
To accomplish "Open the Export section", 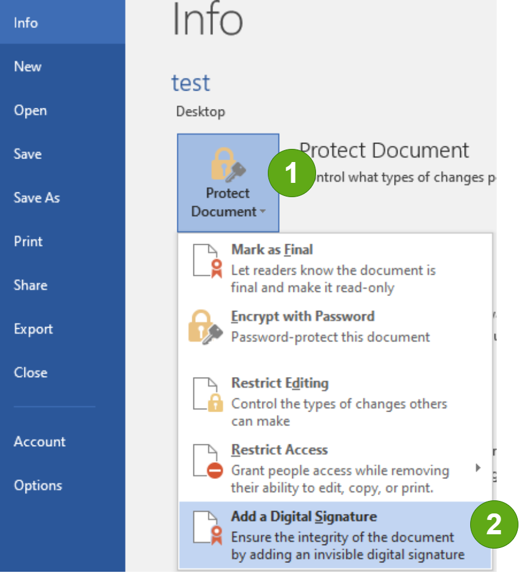I will pos(33,329).
